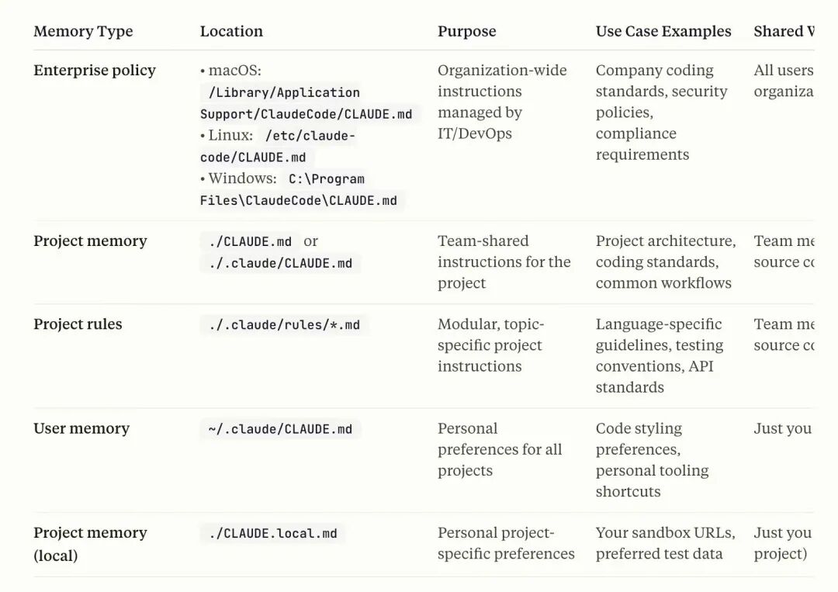Click the Use Case Examples header

pos(663,31)
